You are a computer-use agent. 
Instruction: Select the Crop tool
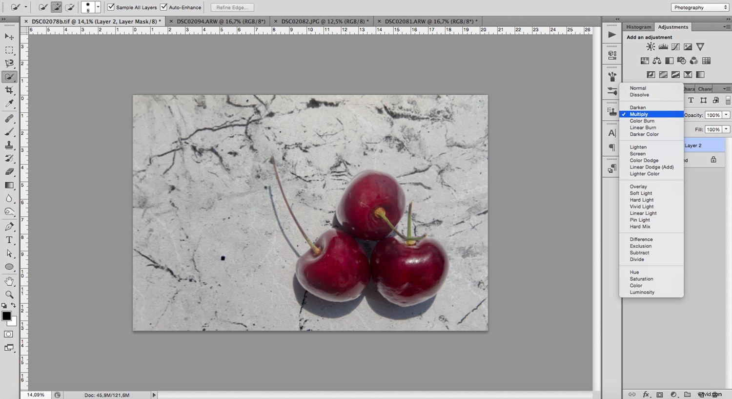[9, 90]
